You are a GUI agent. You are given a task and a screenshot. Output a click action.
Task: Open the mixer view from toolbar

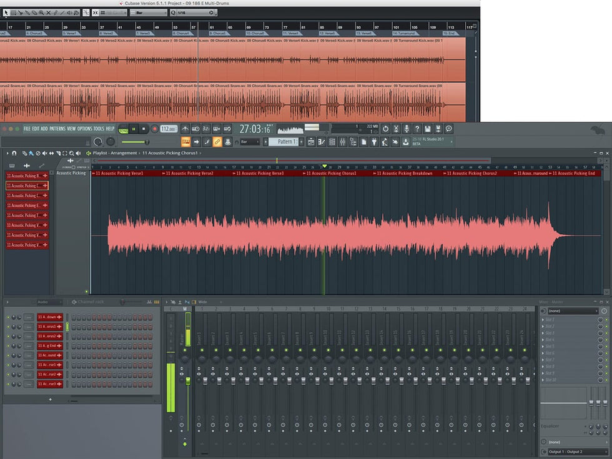pyautogui.click(x=342, y=142)
